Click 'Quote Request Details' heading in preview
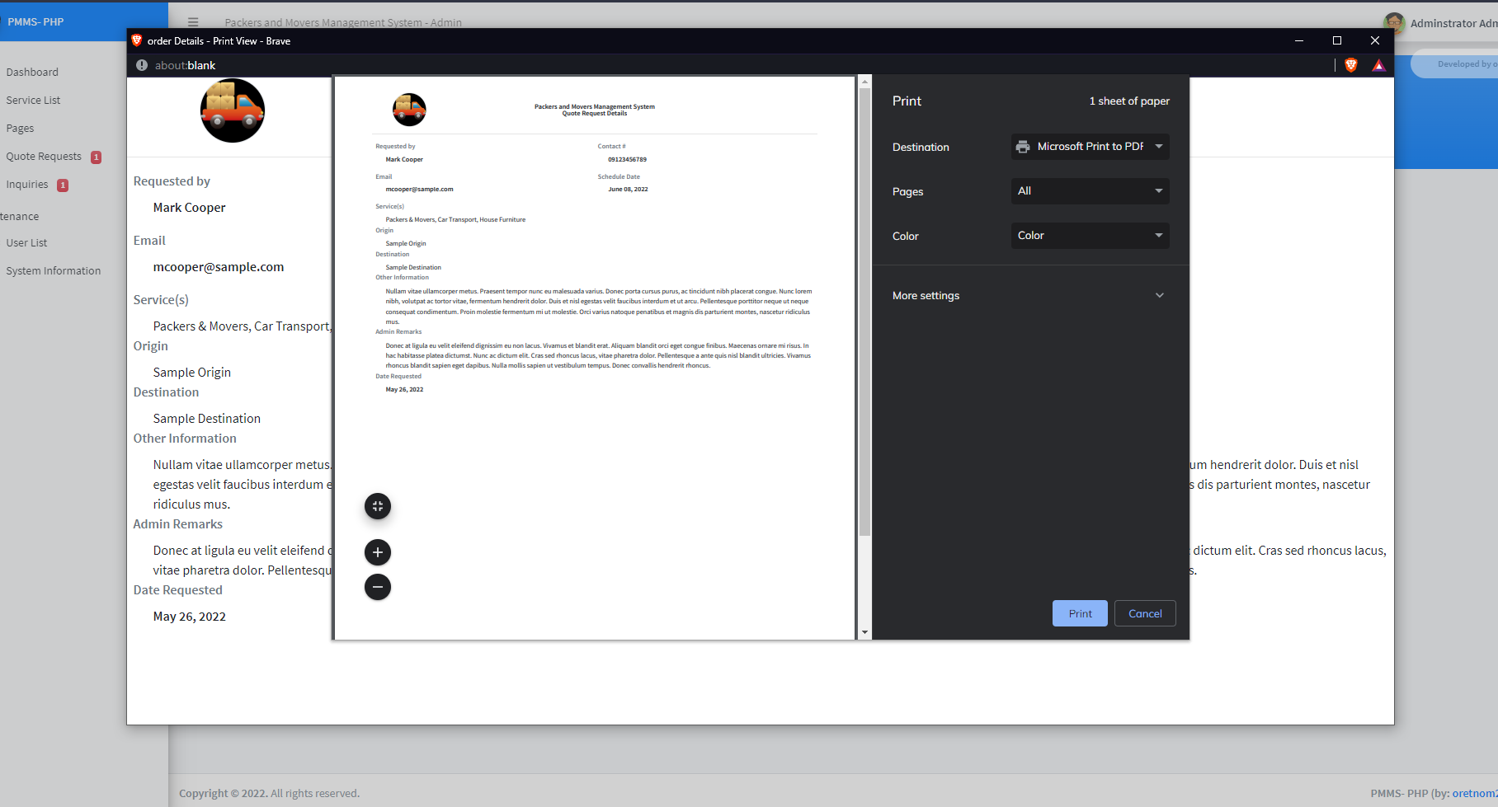The image size is (1498, 807). [595, 114]
